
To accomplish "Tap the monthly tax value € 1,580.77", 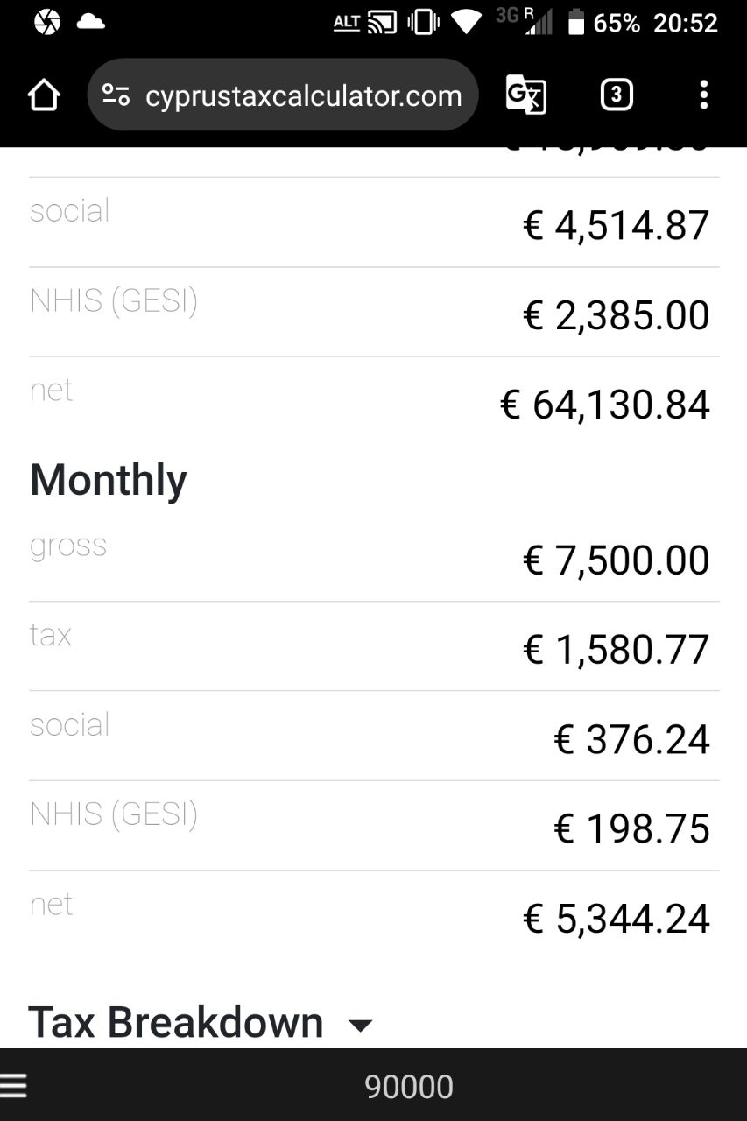I will [x=616, y=650].
